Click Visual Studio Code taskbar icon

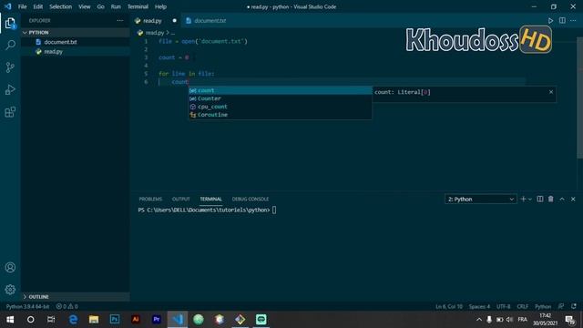click(x=178, y=320)
